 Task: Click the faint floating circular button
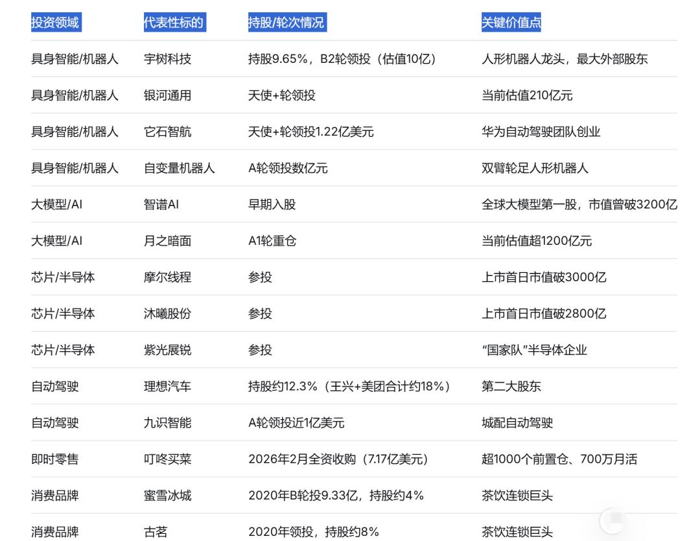pos(613,520)
